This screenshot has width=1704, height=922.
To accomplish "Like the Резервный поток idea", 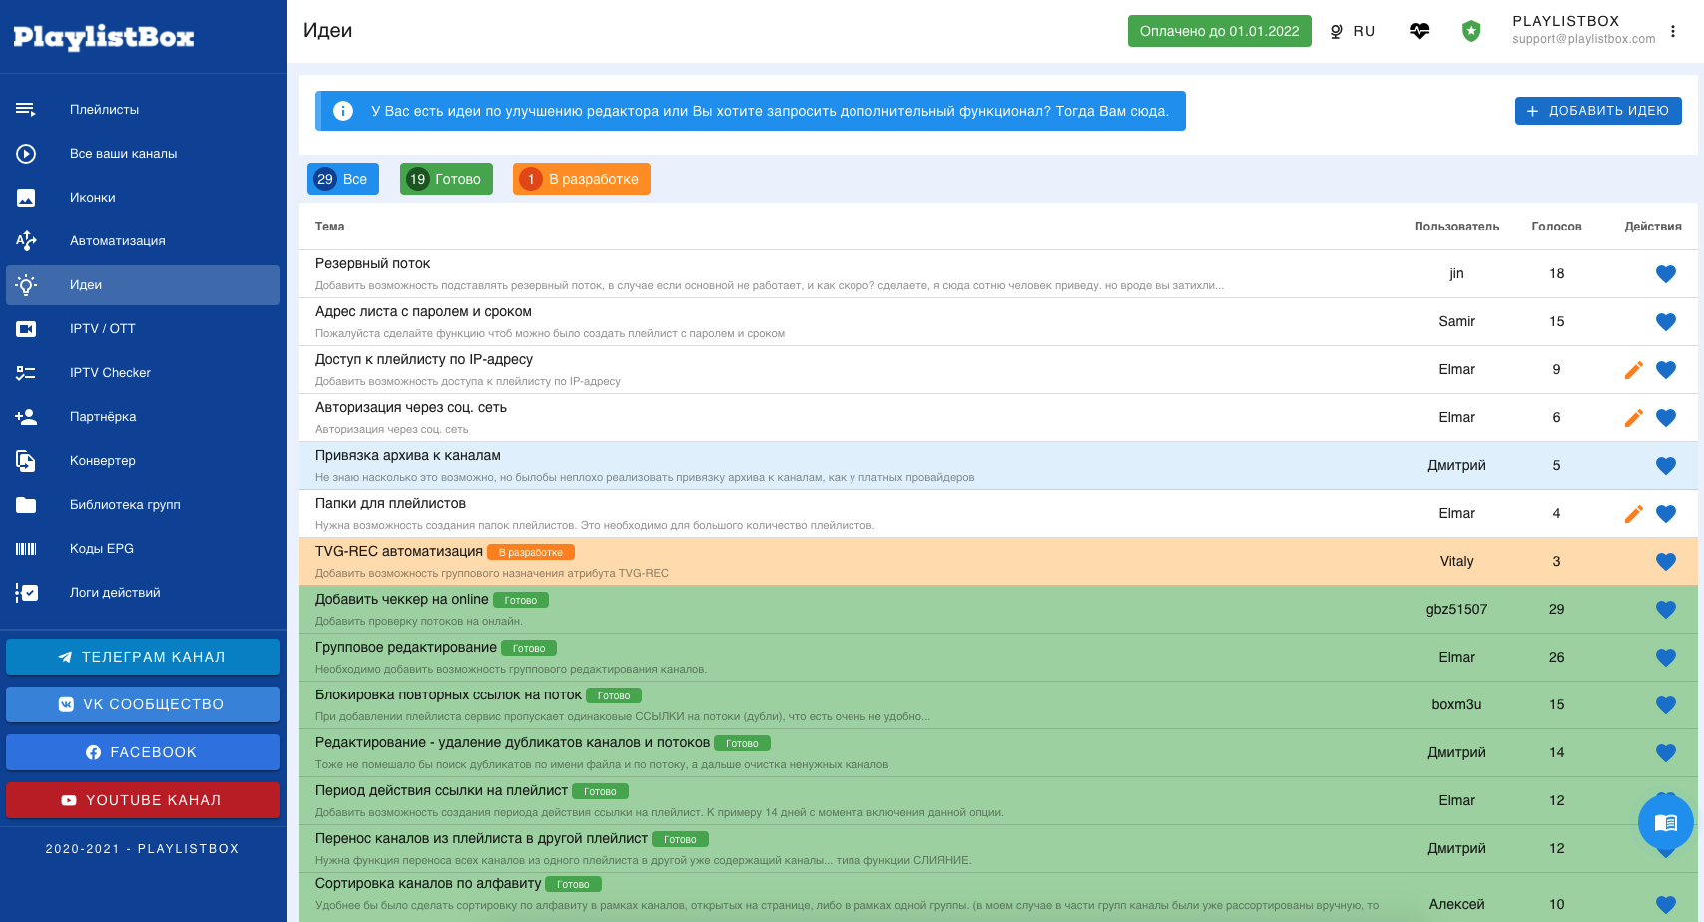I will [1666, 274].
